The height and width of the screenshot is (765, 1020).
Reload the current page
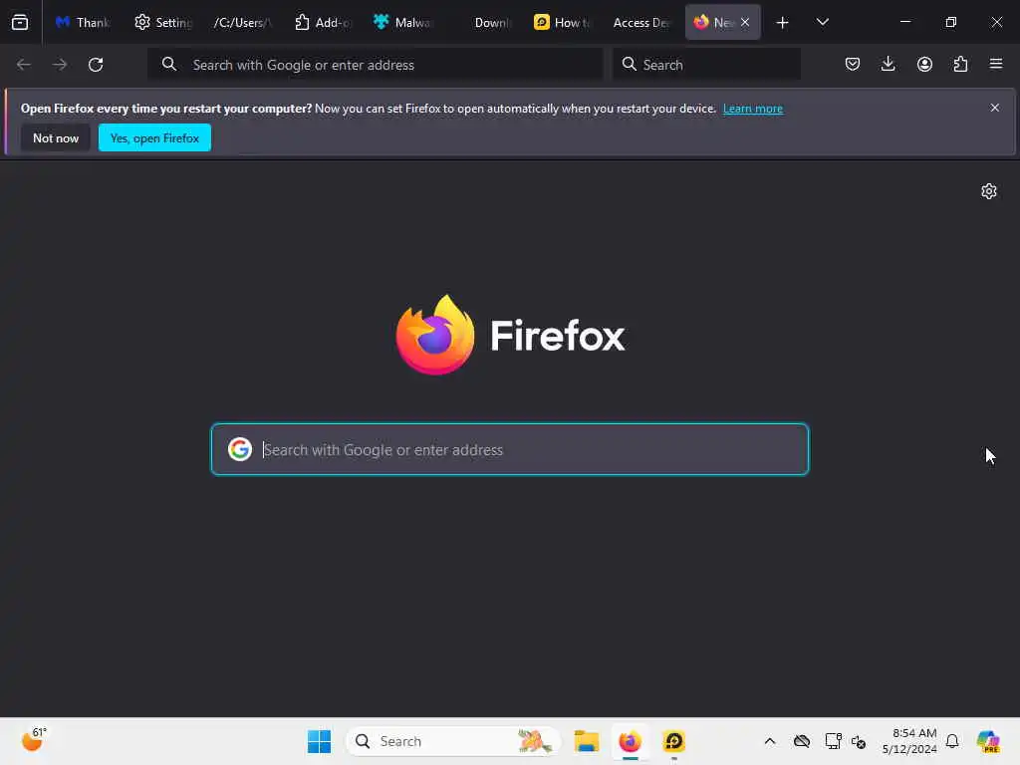96,65
